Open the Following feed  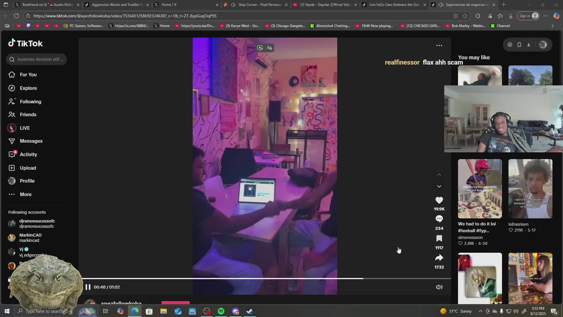[x=30, y=102]
